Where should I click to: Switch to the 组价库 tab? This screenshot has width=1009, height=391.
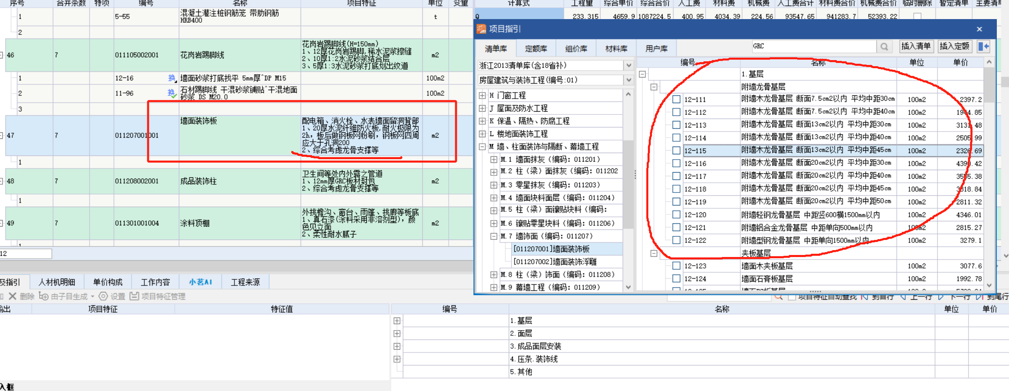[576, 49]
